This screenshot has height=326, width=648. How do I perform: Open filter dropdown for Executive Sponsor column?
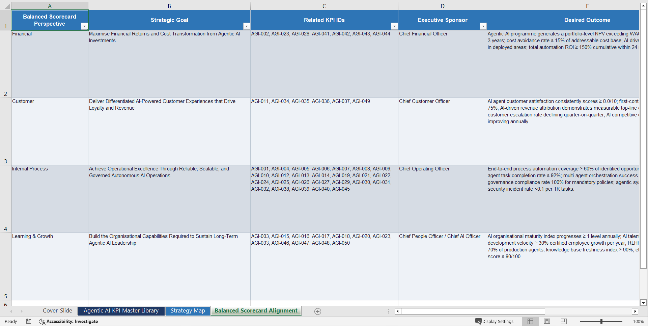tap(483, 26)
